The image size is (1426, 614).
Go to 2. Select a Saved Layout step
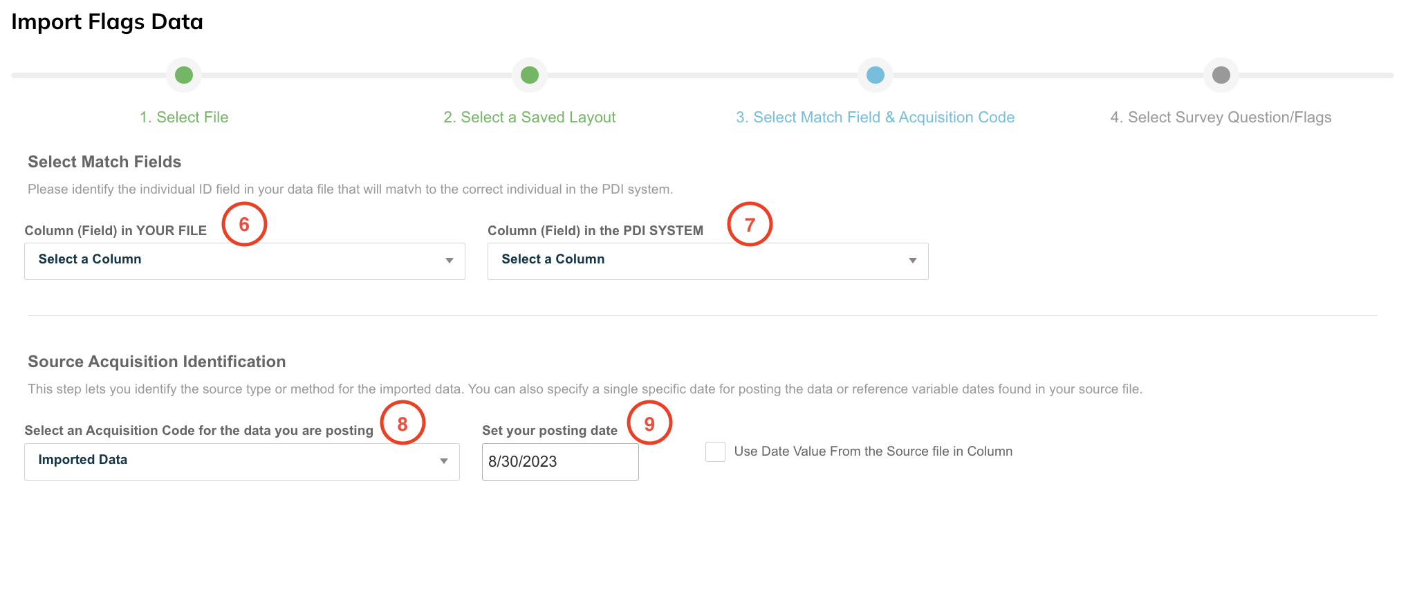(x=530, y=118)
